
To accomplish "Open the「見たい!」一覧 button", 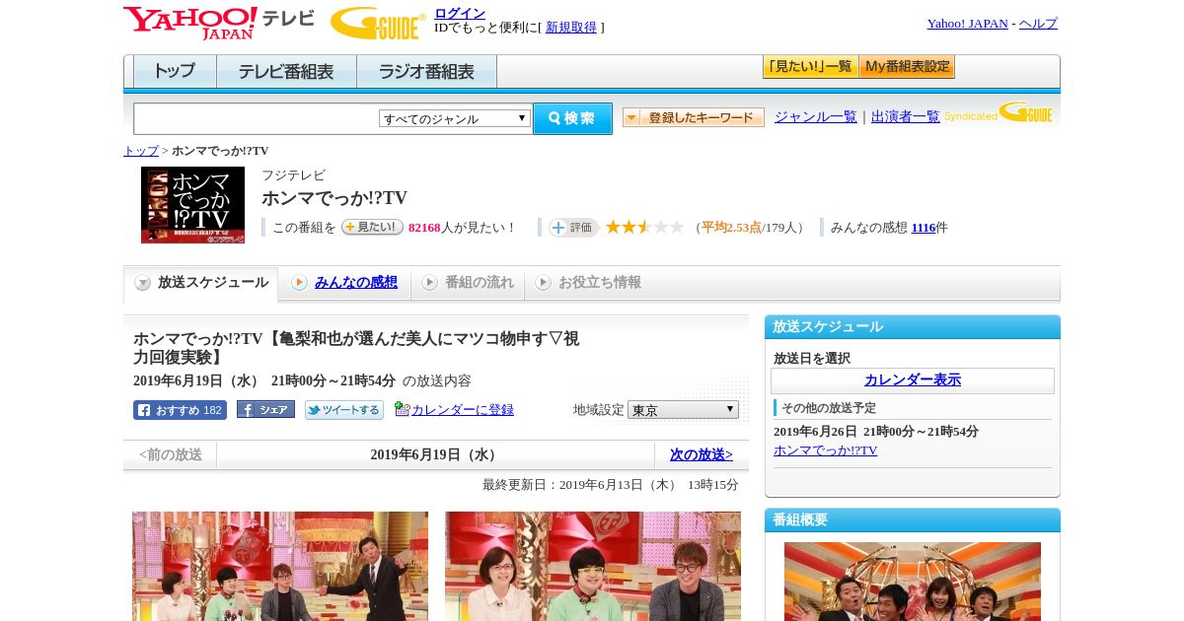I will (x=810, y=67).
